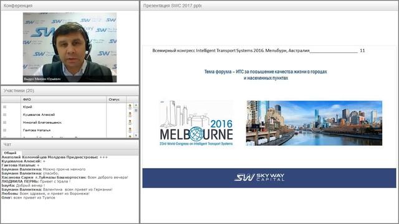Click the speaker name caption on the video
The height and width of the screenshot is (224, 399).
42,79
